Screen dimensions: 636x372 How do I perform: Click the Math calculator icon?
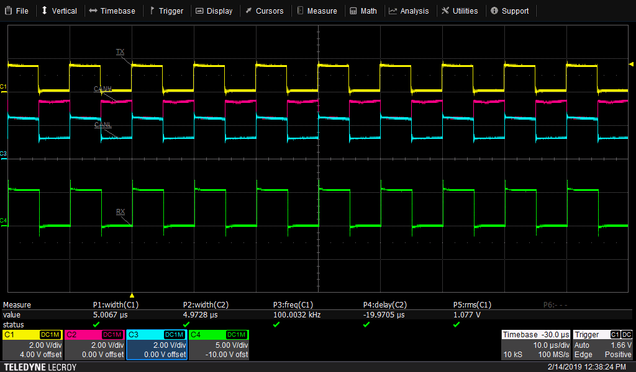pos(353,11)
